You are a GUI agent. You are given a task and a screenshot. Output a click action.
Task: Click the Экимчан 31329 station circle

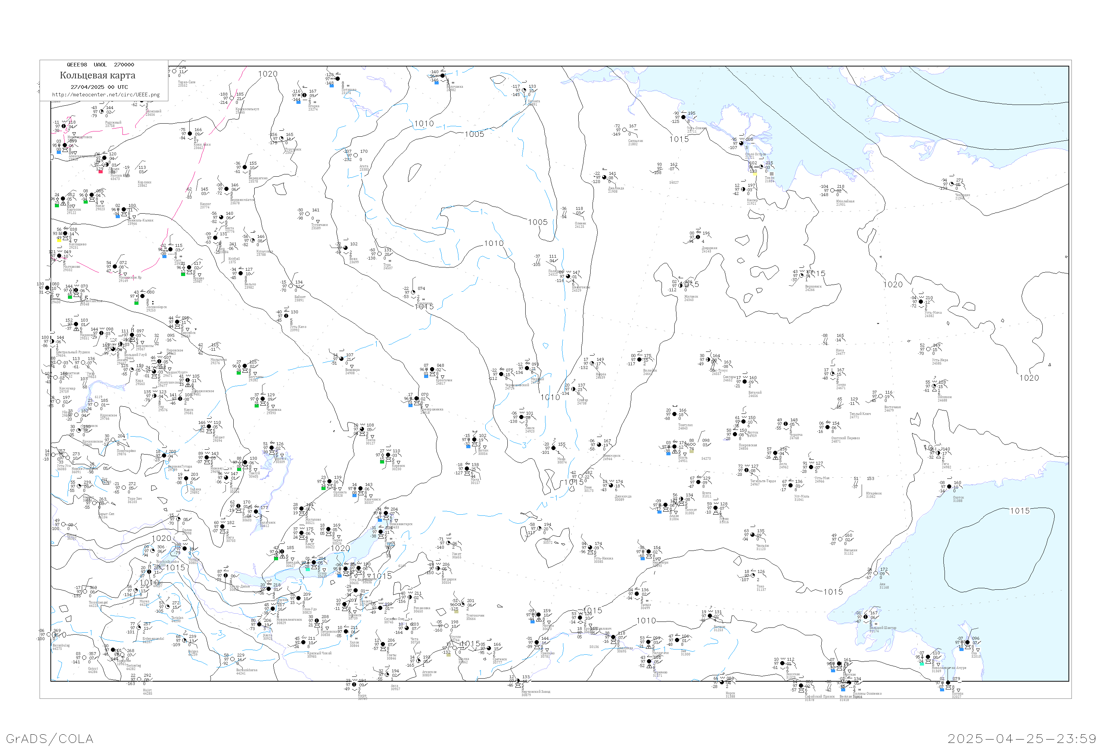(x=783, y=663)
